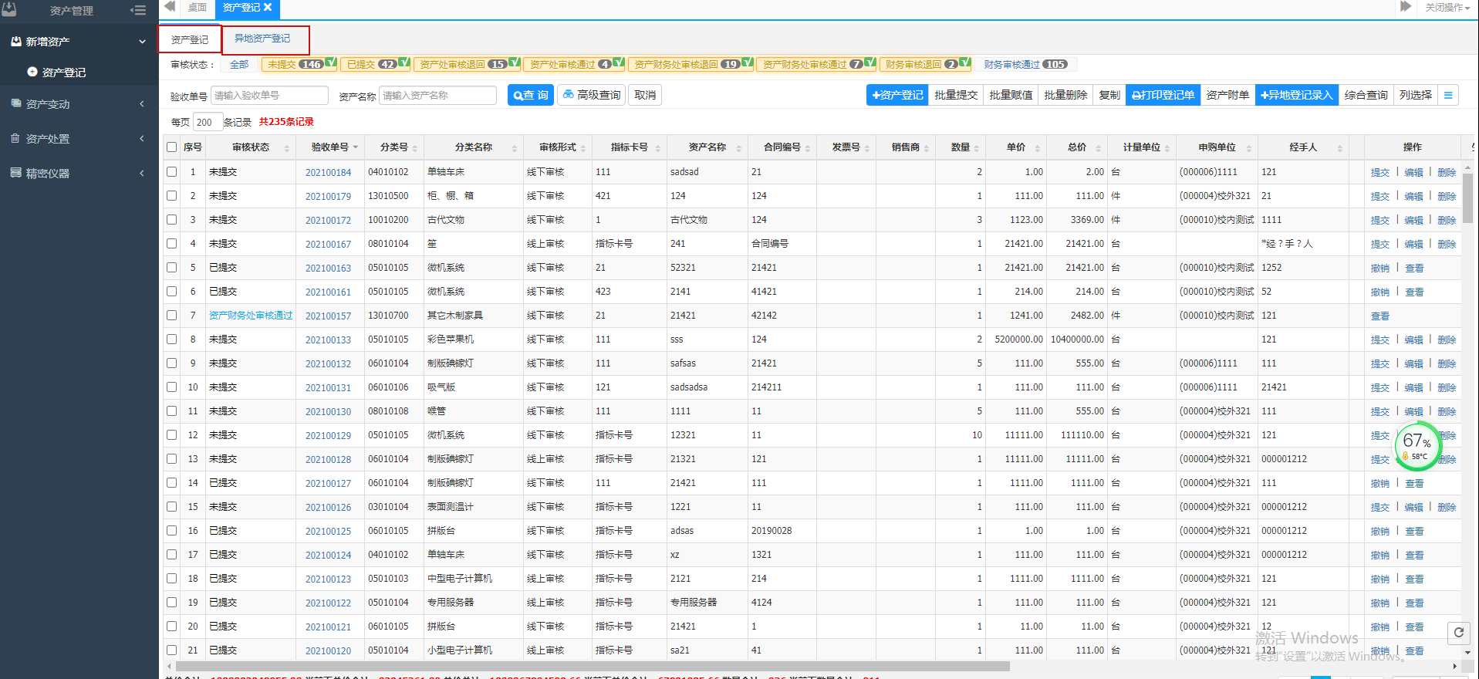The height and width of the screenshot is (679, 1479).
Task: Open receipt number link 202100184
Action: click(328, 173)
